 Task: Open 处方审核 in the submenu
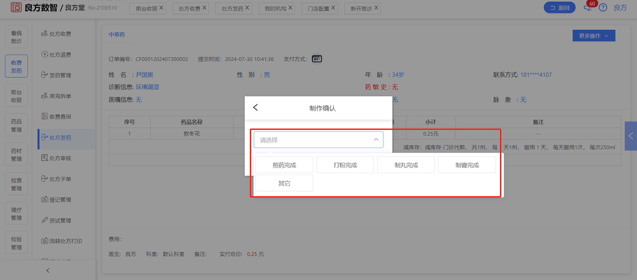(x=61, y=158)
